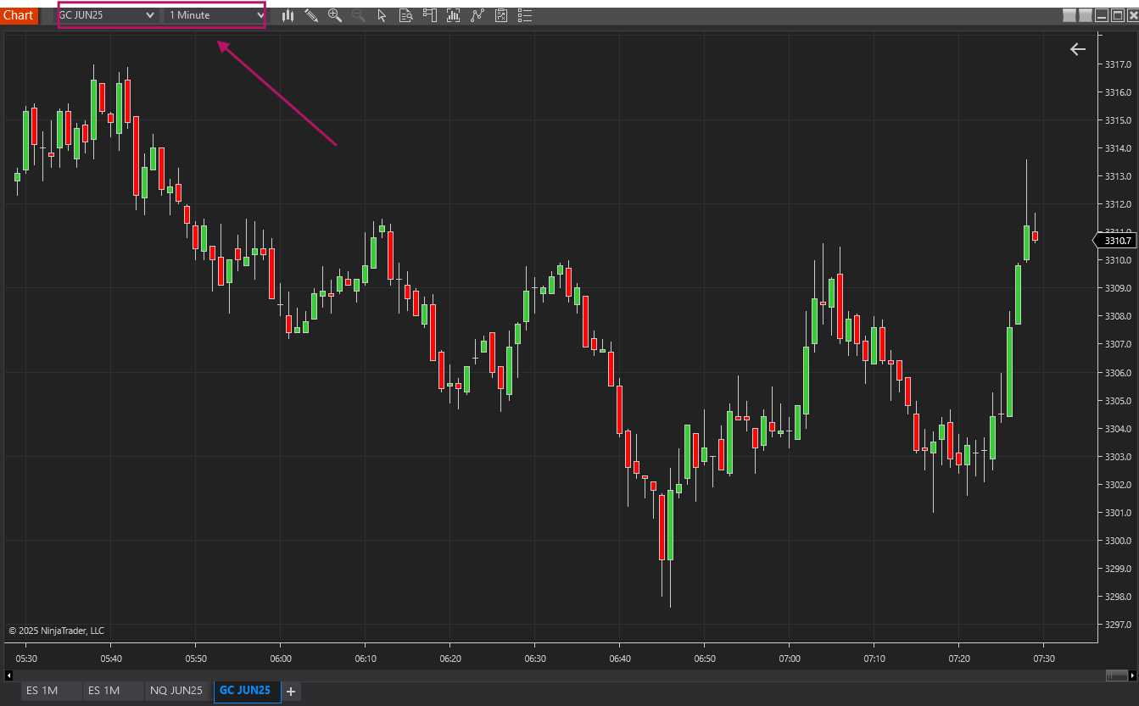1139x706 pixels.
Task: Click the 3297.0 price axis label
Action: tap(1118, 625)
